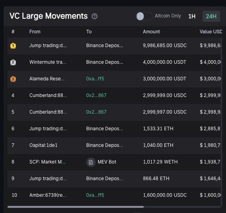Image resolution: width=226 pixels, height=213 pixels.
Task: Click amount 866.48 ETH
Action: pos(156,179)
